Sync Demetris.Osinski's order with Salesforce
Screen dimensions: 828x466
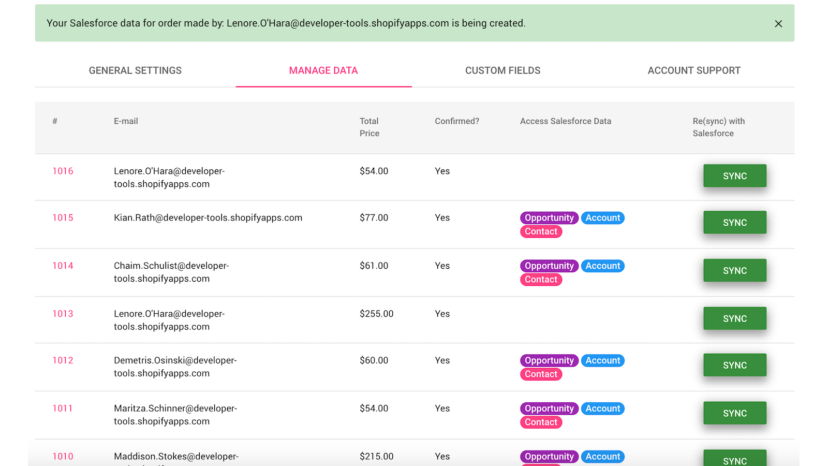point(734,365)
